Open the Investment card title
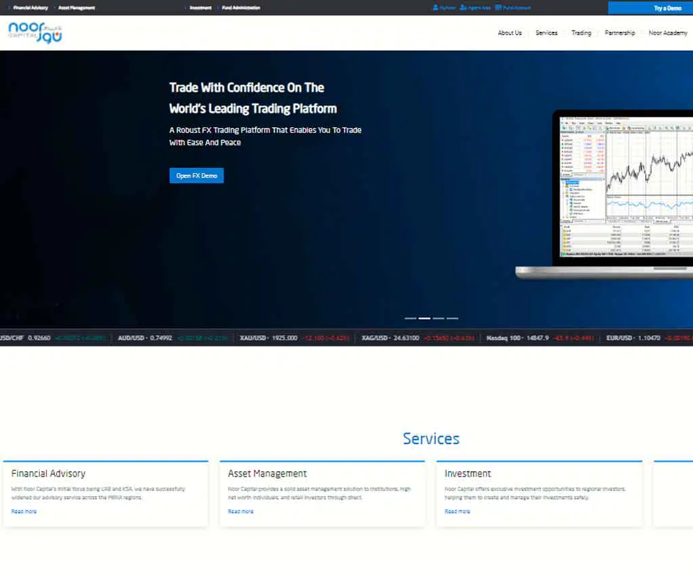This screenshot has height=574, width=693. tap(468, 474)
